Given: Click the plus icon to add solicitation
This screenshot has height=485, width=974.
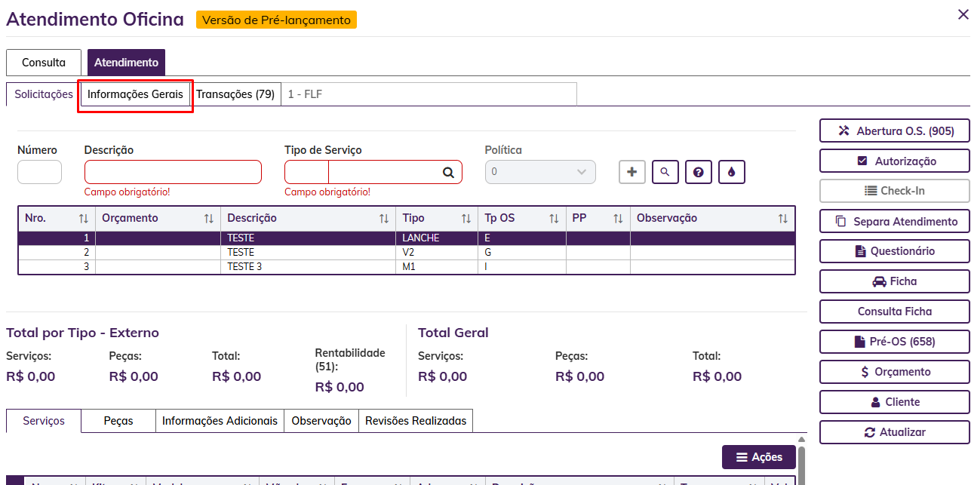Looking at the screenshot, I should (x=632, y=172).
